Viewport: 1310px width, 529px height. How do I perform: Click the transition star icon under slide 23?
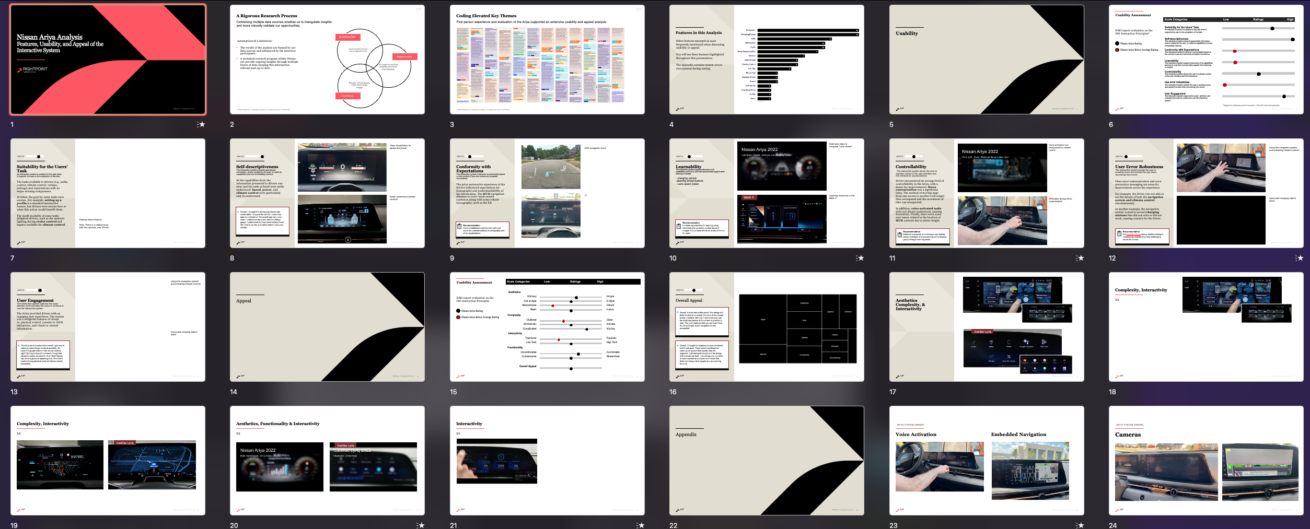point(1080,525)
